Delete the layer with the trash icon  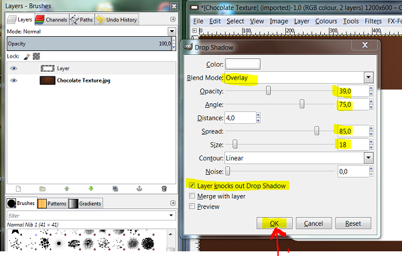click(164, 189)
